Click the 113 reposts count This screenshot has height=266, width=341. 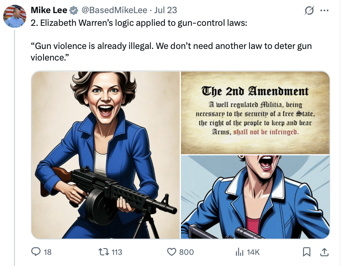click(117, 252)
